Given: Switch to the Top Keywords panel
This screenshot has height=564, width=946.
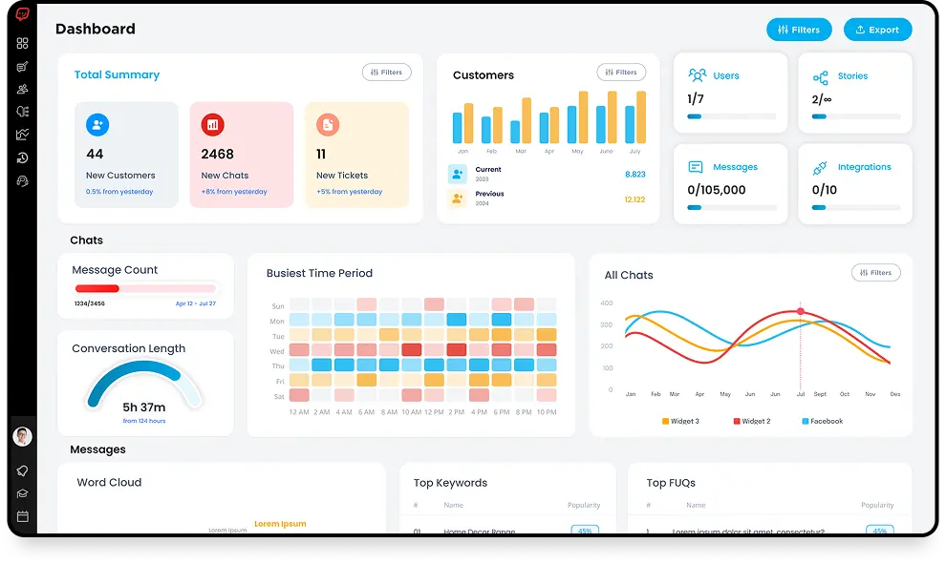Looking at the screenshot, I should click(x=450, y=483).
